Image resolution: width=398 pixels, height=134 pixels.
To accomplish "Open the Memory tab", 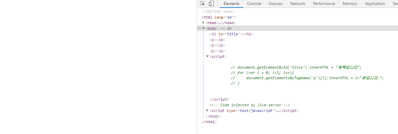I will click(350, 4).
